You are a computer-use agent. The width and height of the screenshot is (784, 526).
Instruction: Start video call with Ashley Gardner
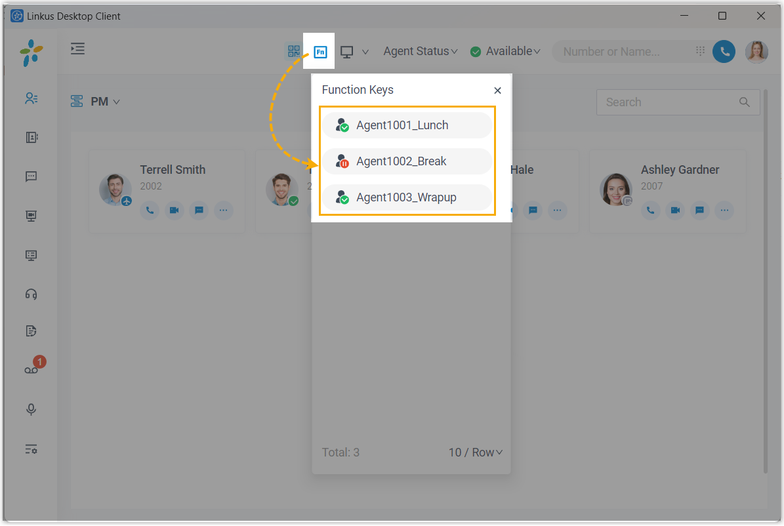coord(674,211)
